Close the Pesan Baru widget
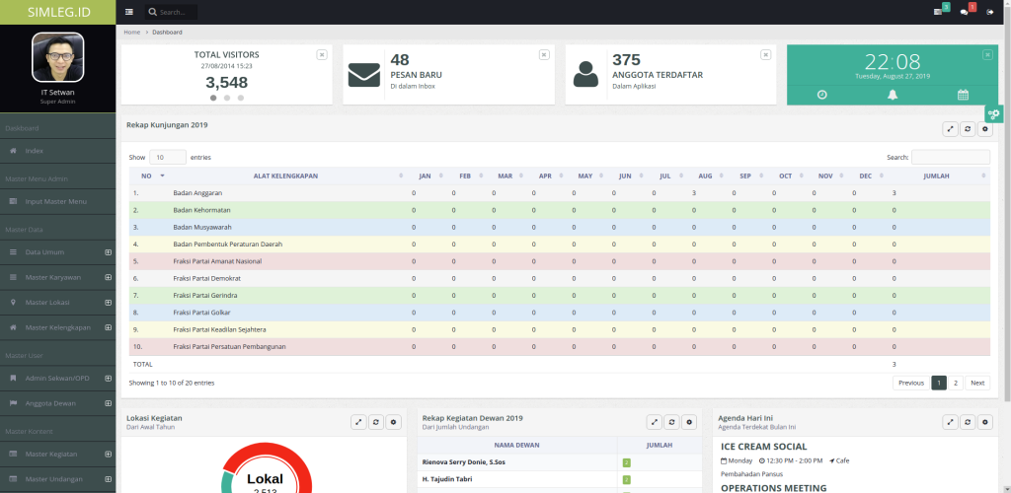1011x493 pixels. pos(544,54)
